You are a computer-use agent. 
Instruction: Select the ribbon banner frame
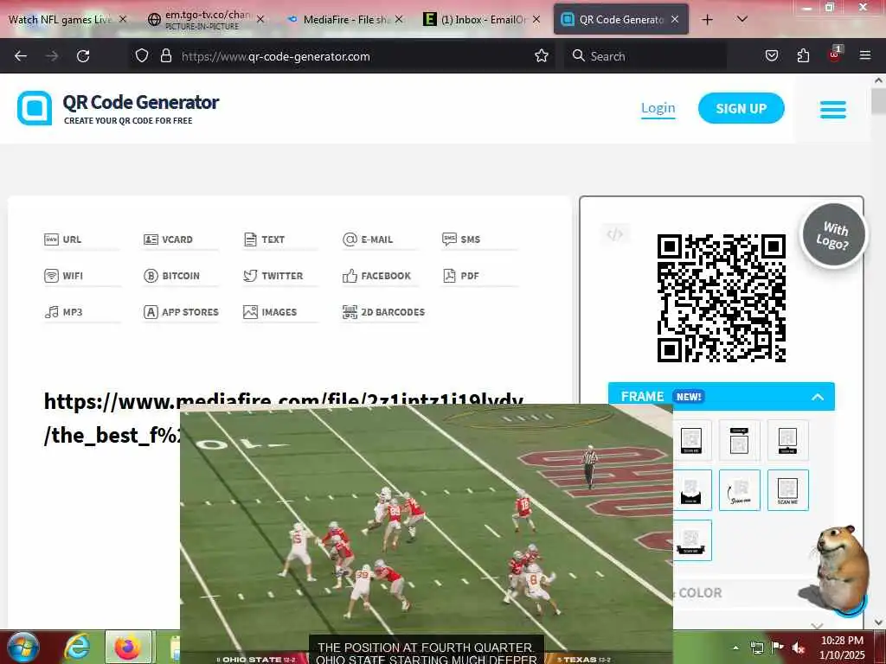click(x=690, y=540)
